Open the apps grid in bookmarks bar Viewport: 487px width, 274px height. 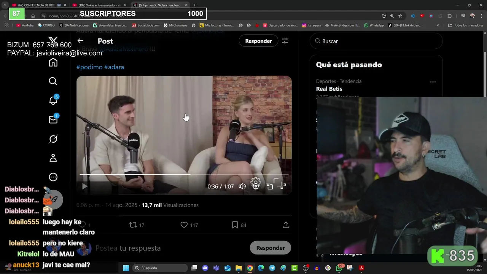pos(6,25)
